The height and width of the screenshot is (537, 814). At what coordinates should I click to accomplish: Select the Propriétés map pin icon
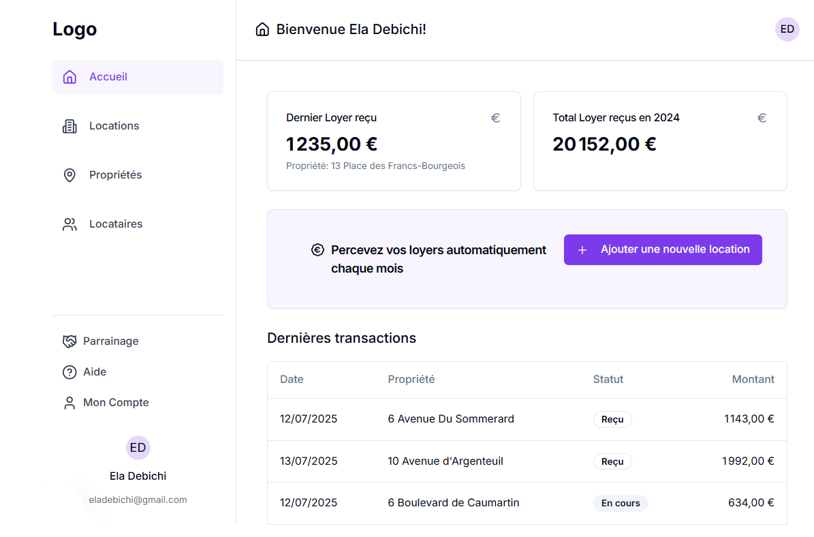[69, 175]
